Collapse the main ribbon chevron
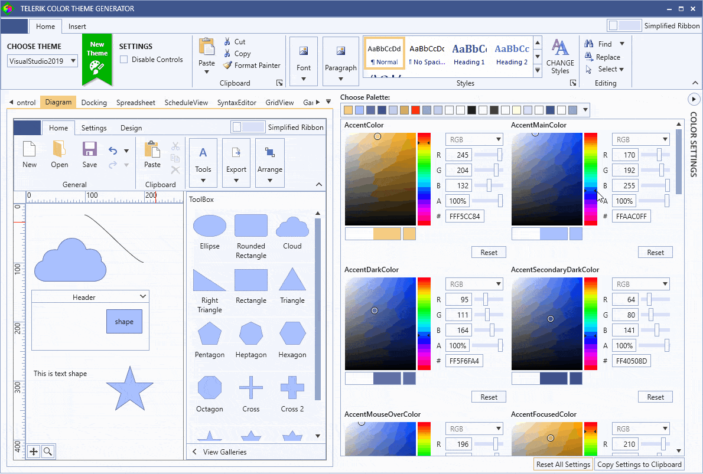This screenshot has height=474, width=703. [x=695, y=83]
